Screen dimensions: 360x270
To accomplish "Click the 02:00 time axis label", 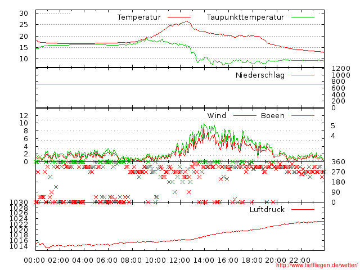I will [58, 260].
